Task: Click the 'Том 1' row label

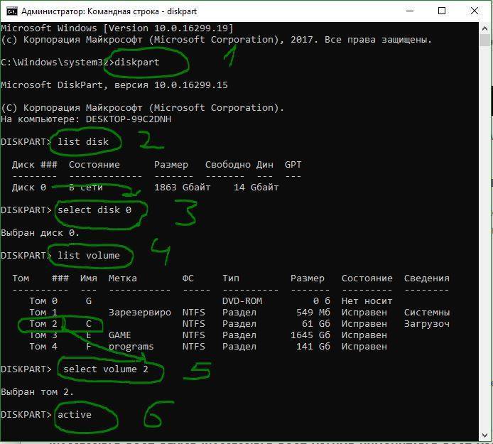Action: click(43, 313)
